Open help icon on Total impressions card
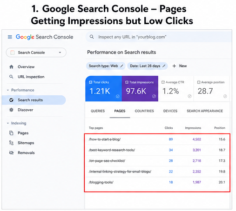This screenshot has height=211, width=236. [154, 96]
